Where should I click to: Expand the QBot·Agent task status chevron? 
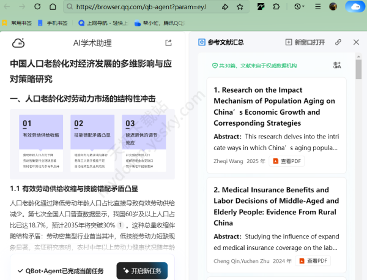point(21,271)
